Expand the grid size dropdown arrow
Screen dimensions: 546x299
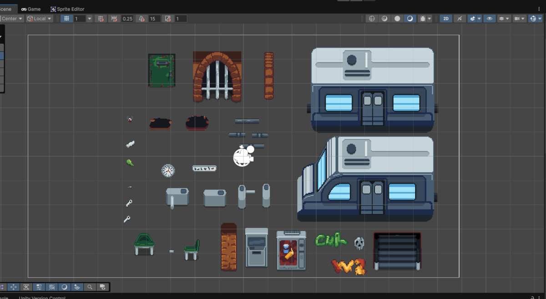point(89,19)
